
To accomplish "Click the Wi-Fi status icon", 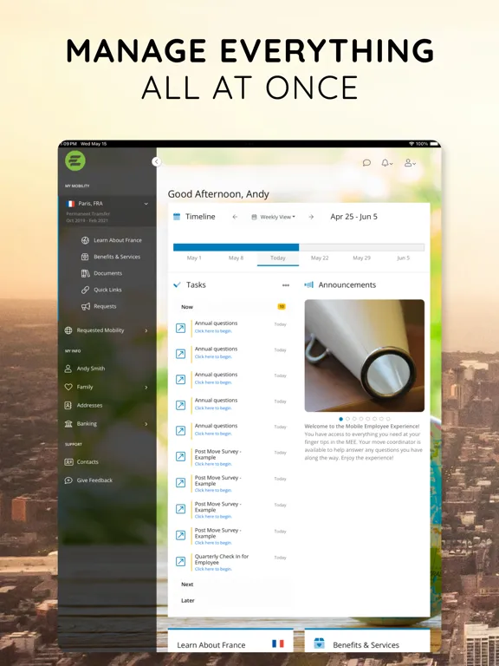I will click(412, 144).
